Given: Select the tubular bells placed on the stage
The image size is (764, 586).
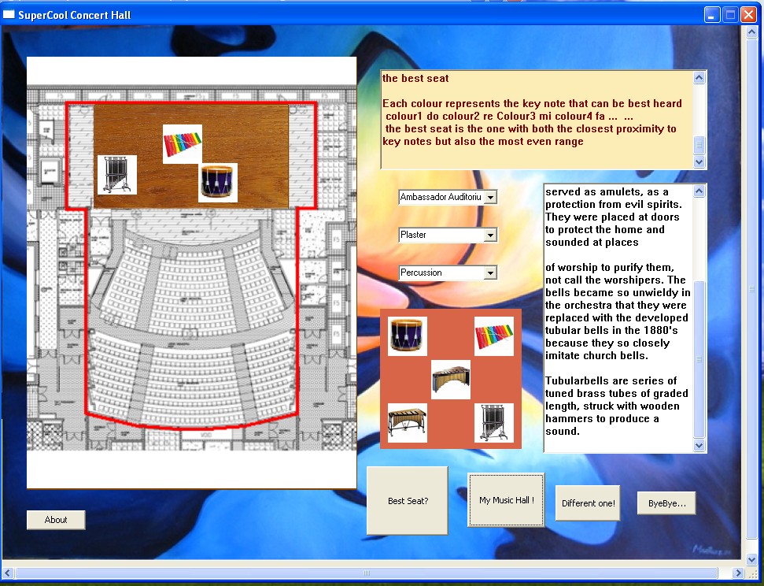Looking at the screenshot, I should click(x=117, y=175).
